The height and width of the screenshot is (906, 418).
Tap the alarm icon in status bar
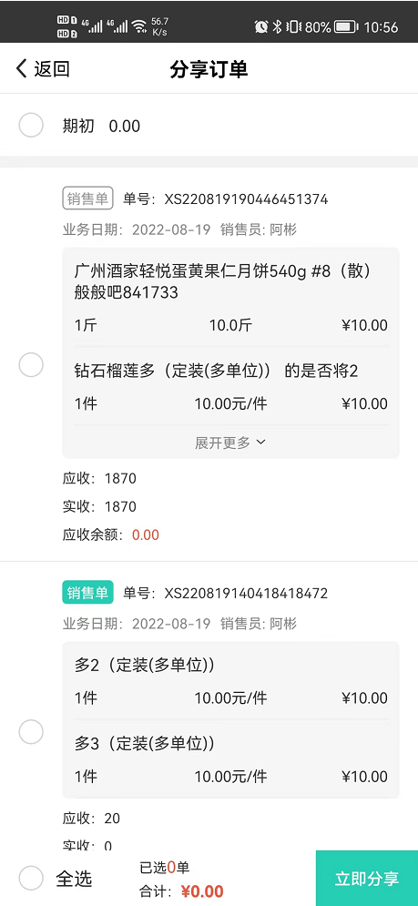tap(261, 26)
